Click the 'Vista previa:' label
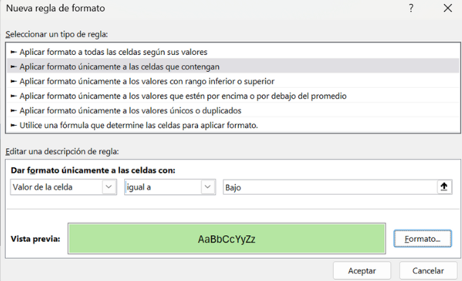Screen dimensions: 462x281 (x=35, y=239)
